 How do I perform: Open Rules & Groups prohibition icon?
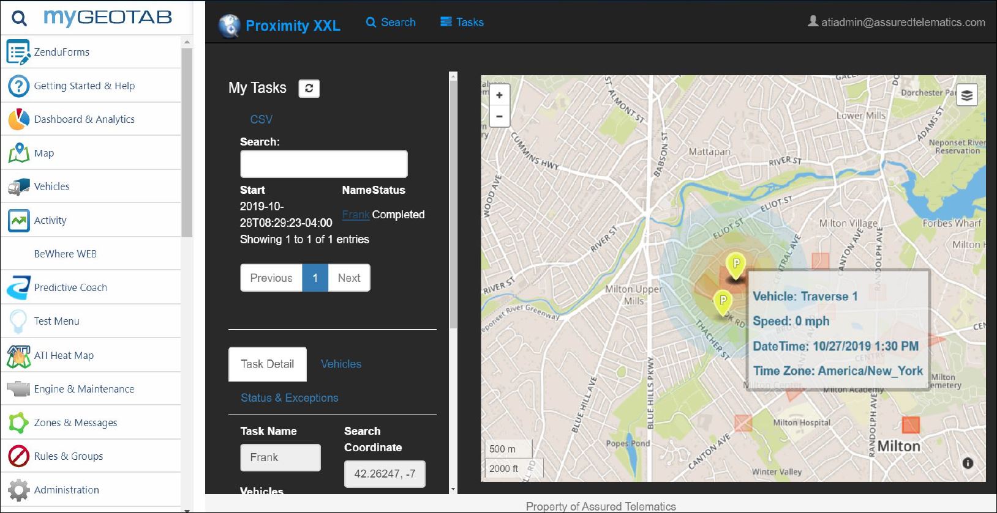point(18,456)
